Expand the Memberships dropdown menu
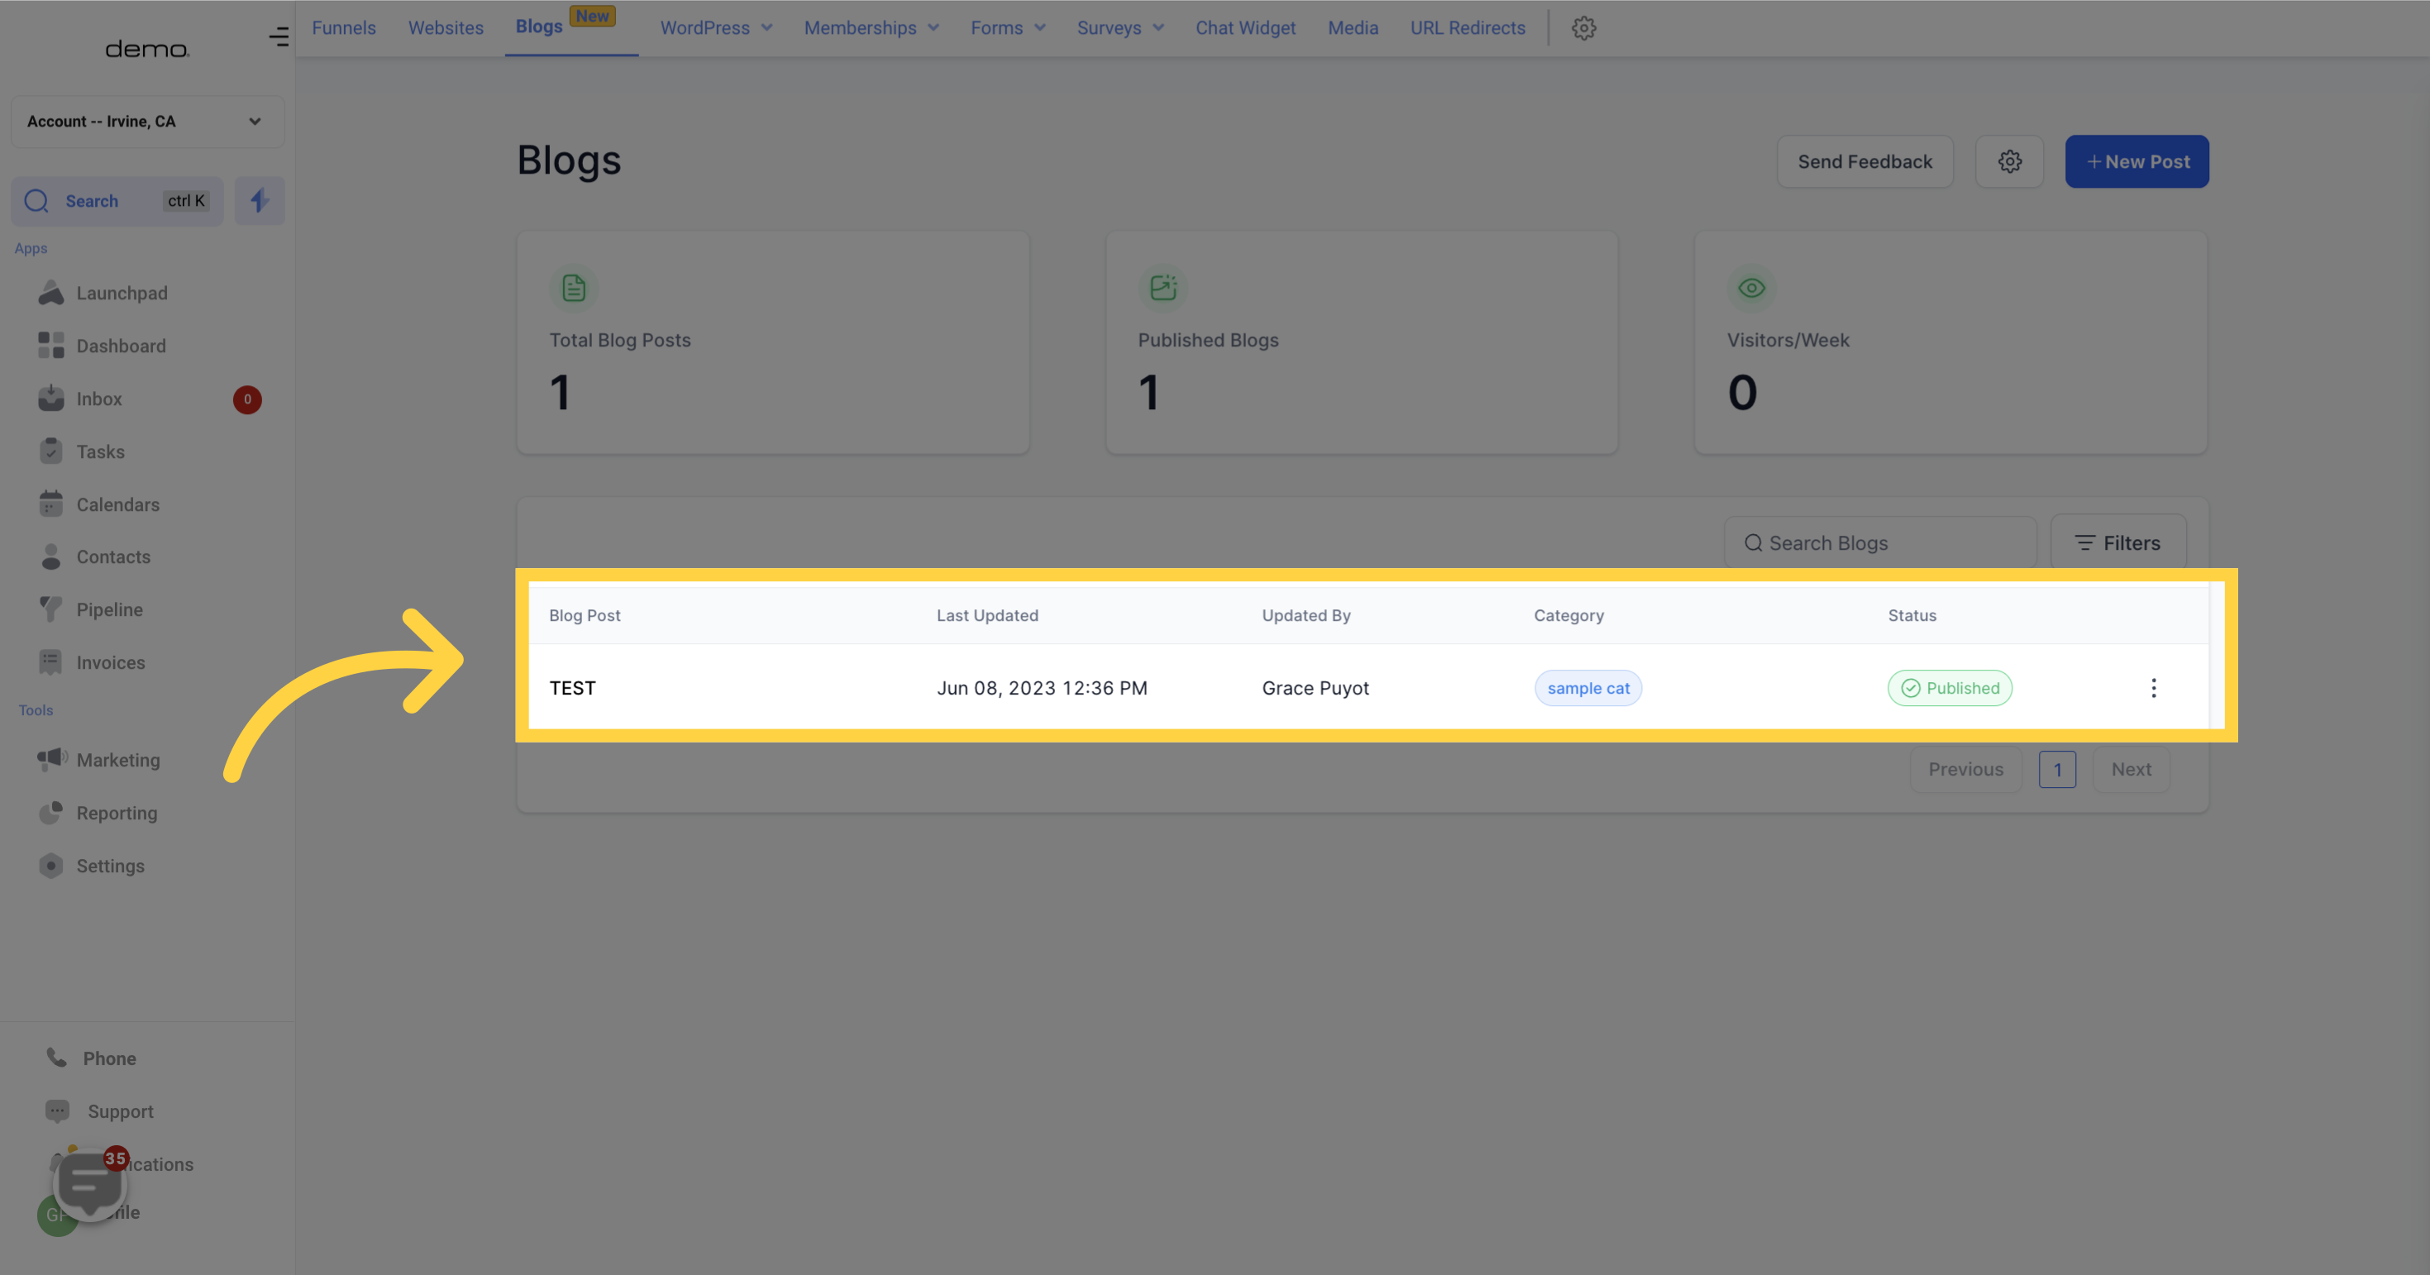 pos(871,28)
